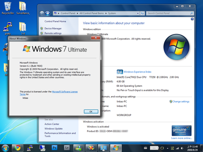This screenshot has height=152, width=203.
Task: Open the taskbar clock and date
Action: (192, 148)
